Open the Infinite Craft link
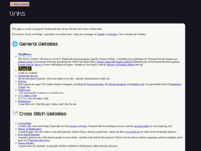201x151 pixels. 138,84
